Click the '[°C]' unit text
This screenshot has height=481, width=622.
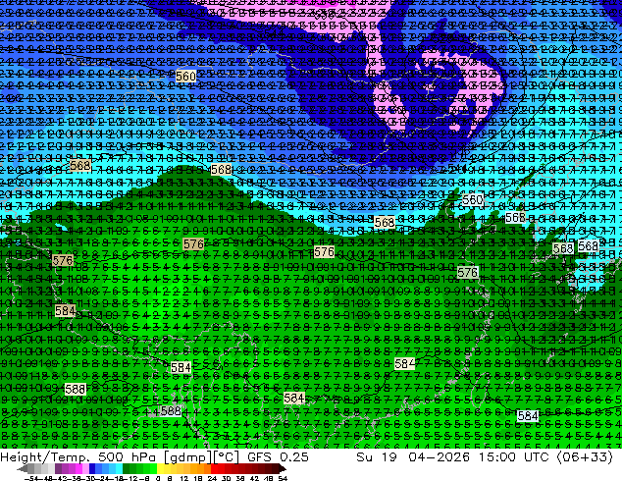pos(226,457)
